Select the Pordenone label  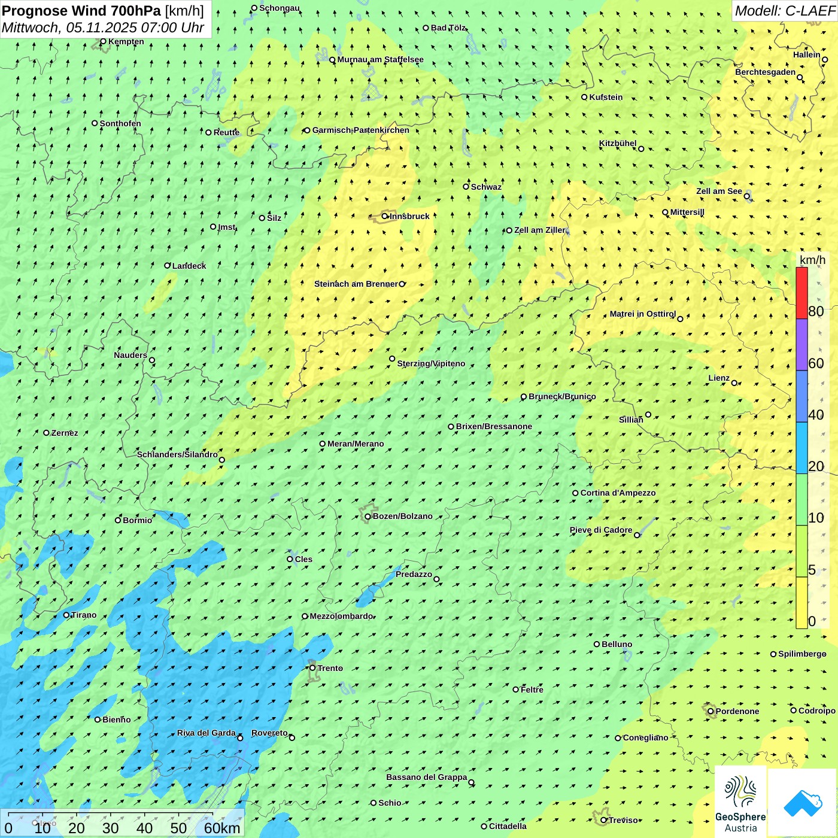click(x=737, y=711)
